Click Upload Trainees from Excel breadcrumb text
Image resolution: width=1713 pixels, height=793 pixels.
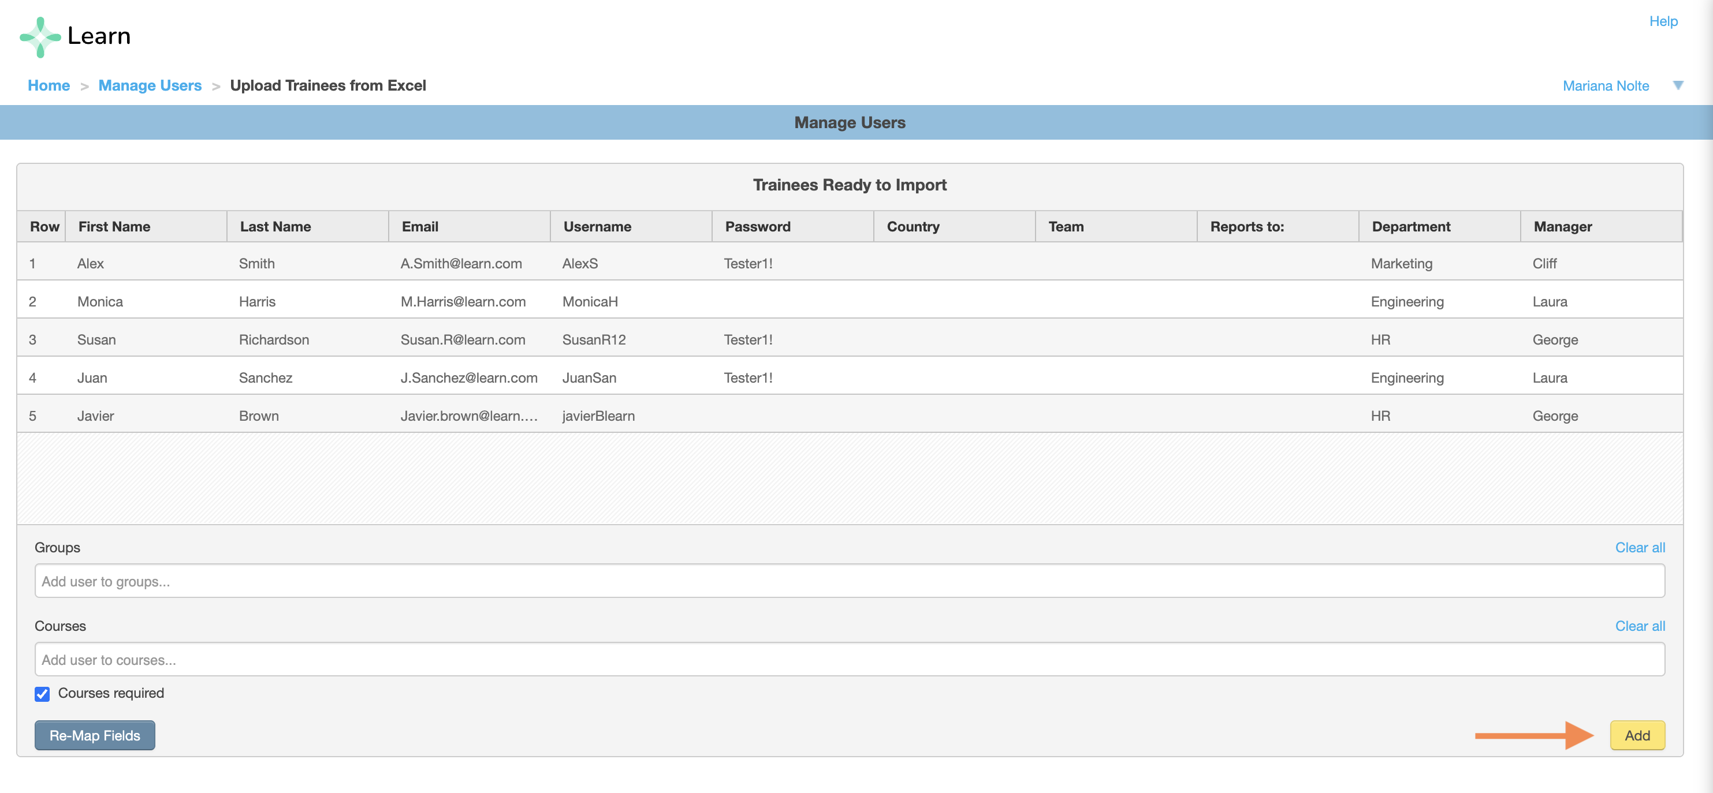tap(328, 86)
